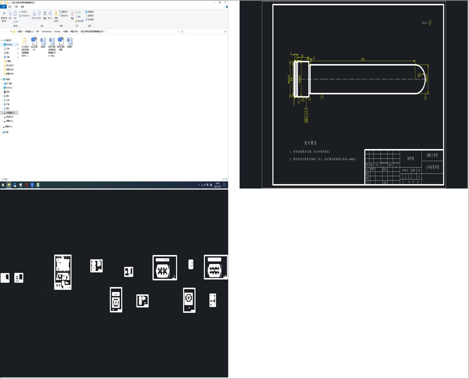
Task: Click the taskbar clock
Action: point(218,185)
